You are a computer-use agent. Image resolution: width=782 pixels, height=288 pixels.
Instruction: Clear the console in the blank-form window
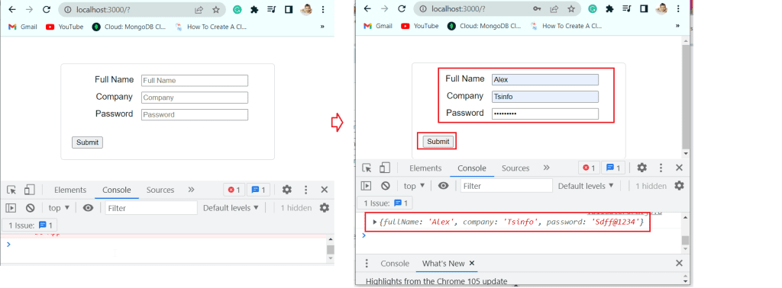pyautogui.click(x=30, y=208)
